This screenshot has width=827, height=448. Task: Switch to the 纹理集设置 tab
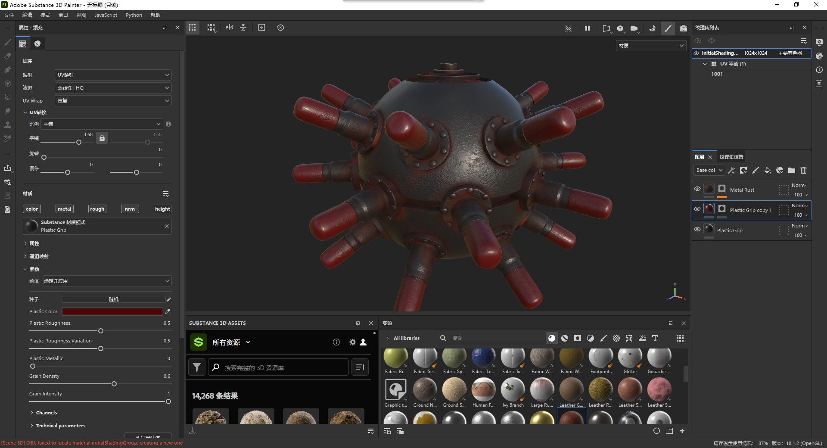(731, 157)
